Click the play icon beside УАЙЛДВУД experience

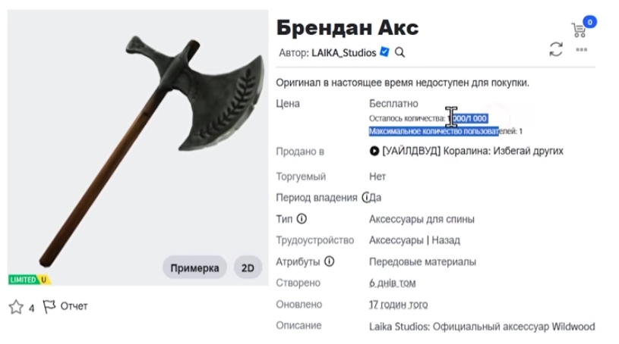(x=374, y=151)
